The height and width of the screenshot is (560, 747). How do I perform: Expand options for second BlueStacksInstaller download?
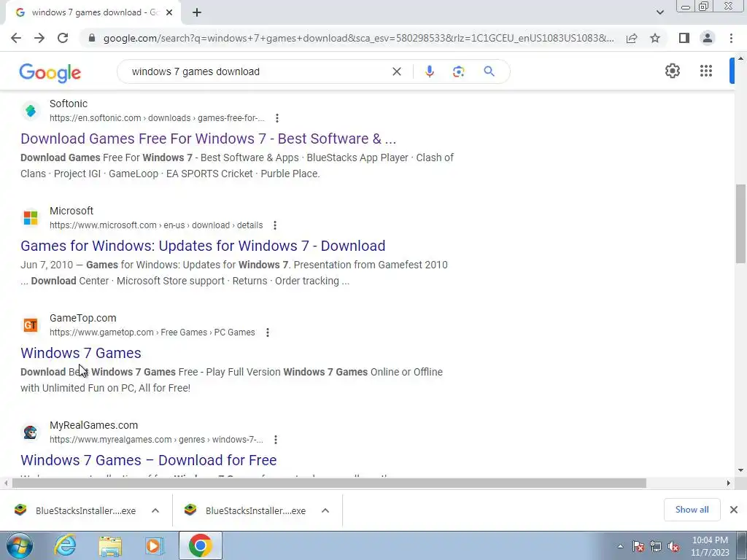tap(325, 510)
